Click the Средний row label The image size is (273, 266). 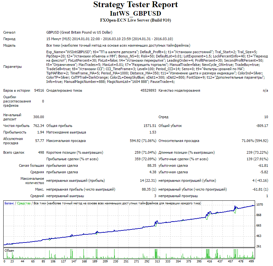point(37,196)
